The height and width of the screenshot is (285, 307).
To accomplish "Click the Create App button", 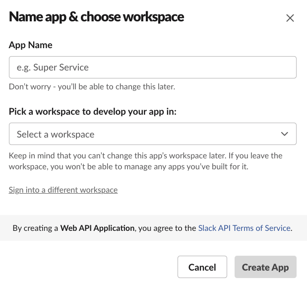I will tap(265, 267).
